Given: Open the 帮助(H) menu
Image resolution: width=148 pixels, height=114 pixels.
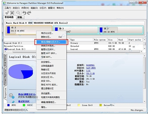Looking at the screenshot, I should (60, 8).
